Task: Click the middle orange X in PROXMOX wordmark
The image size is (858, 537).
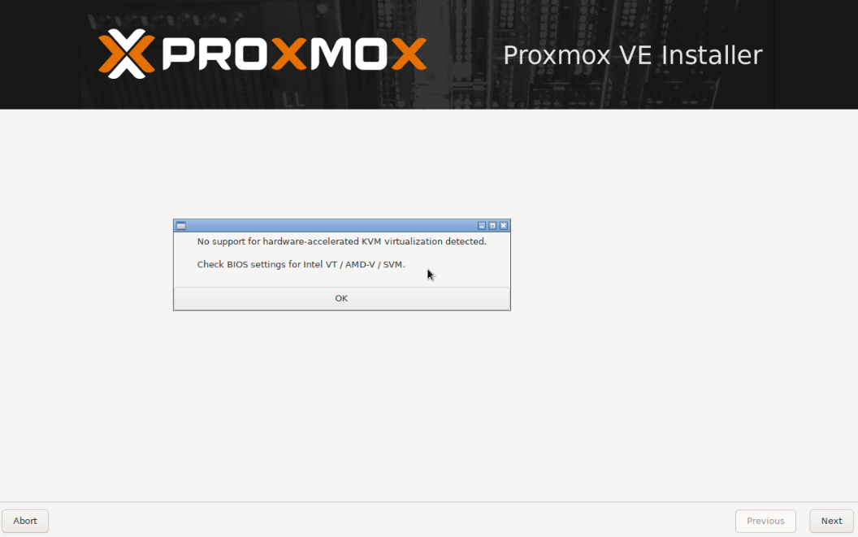Action: click(x=289, y=54)
